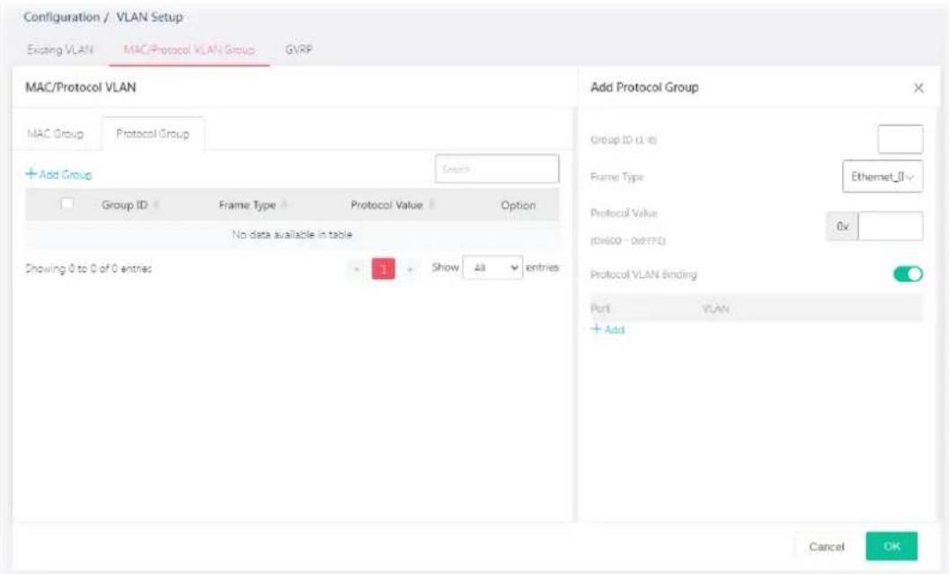
Task: Go to previous page arrow
Action: [357, 269]
